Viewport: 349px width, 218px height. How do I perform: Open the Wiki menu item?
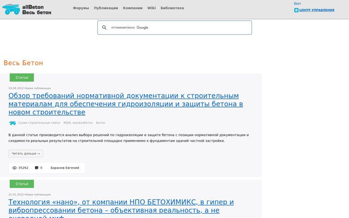[x=152, y=8]
